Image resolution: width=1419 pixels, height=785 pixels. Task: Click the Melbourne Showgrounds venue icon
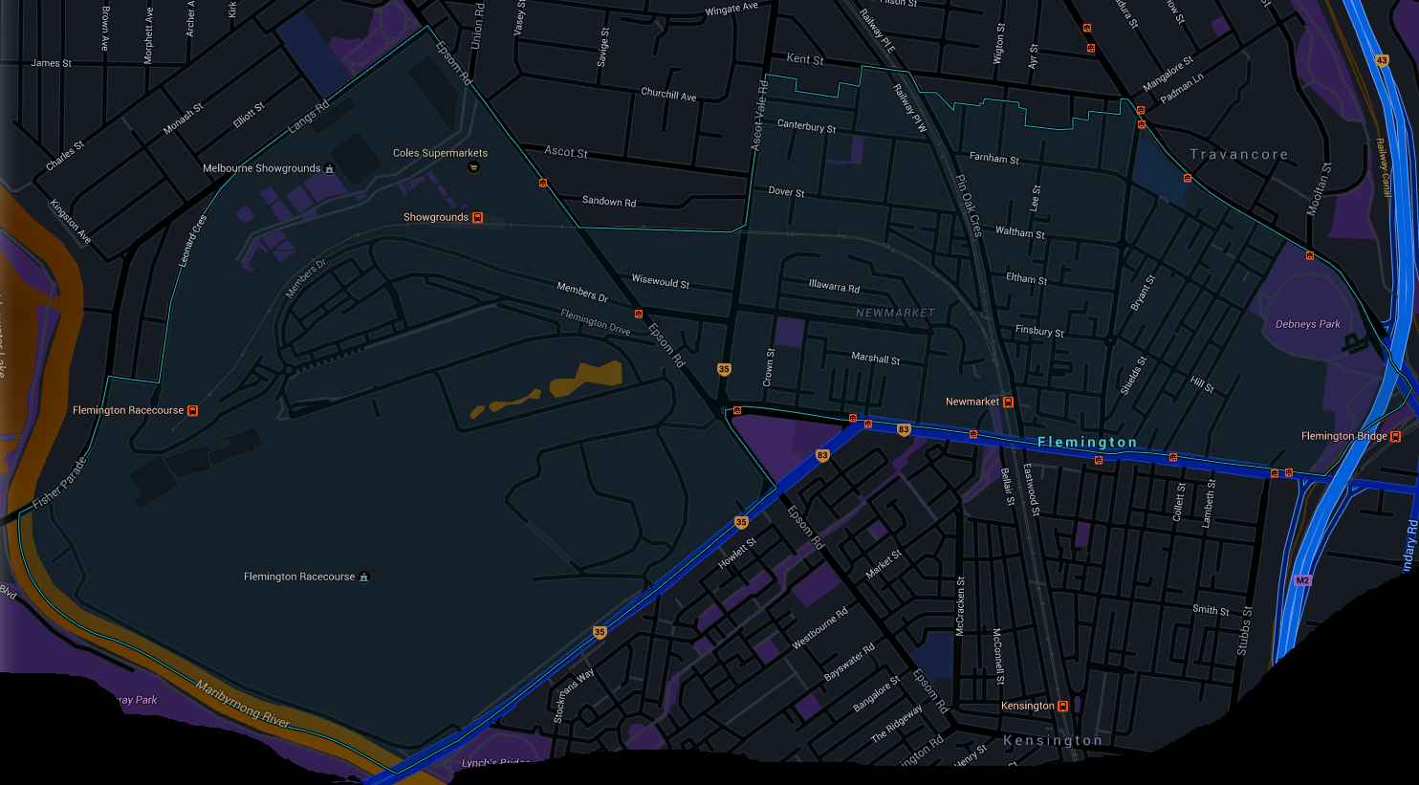click(x=329, y=167)
